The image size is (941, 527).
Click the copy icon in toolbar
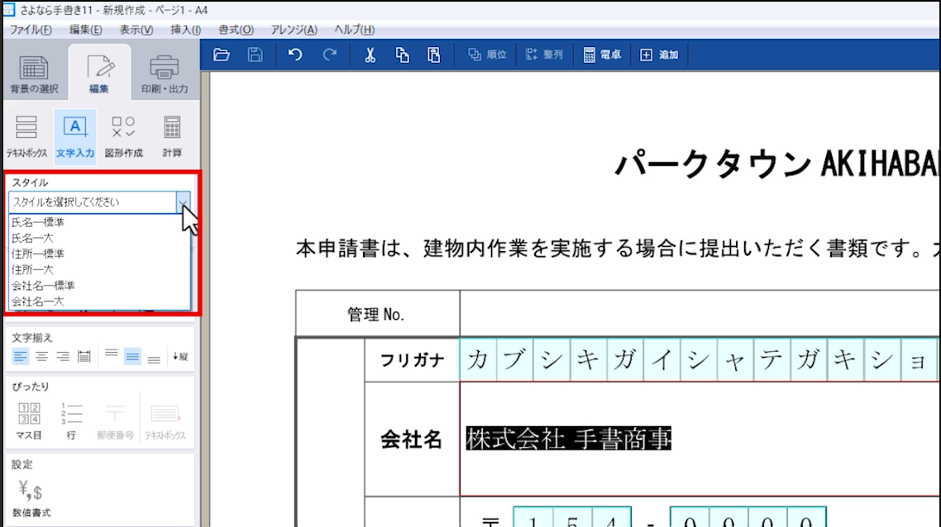pos(403,55)
